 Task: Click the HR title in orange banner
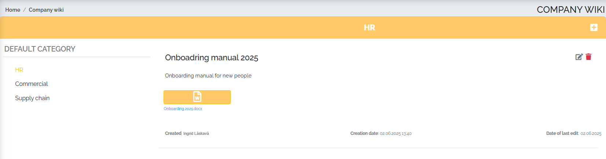click(369, 27)
